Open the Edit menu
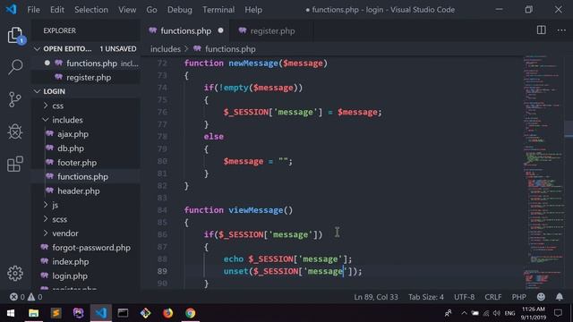This screenshot has width=573, height=322. coord(57,10)
